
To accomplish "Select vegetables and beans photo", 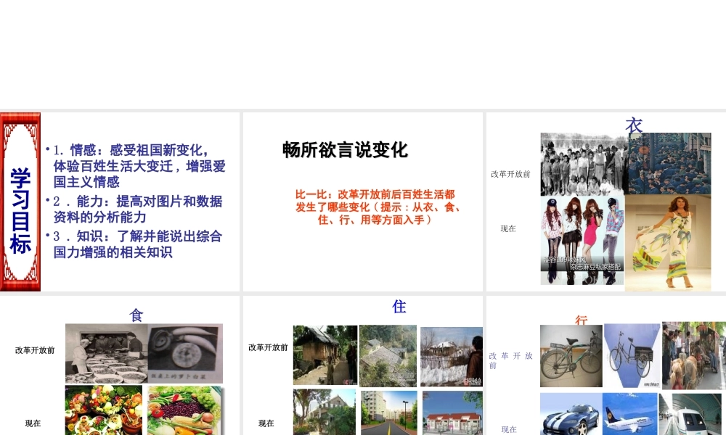I will (185, 410).
